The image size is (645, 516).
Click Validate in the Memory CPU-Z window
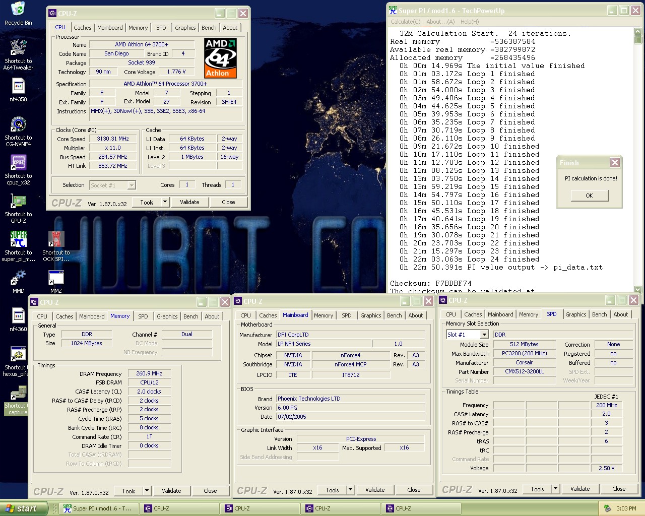pyautogui.click(x=171, y=491)
